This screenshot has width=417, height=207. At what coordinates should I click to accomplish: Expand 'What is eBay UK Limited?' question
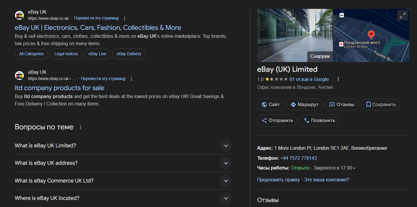pos(226,146)
